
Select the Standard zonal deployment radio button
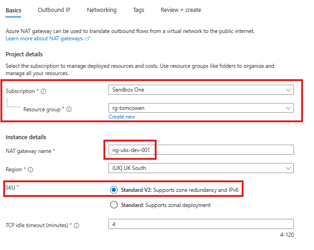114,205
